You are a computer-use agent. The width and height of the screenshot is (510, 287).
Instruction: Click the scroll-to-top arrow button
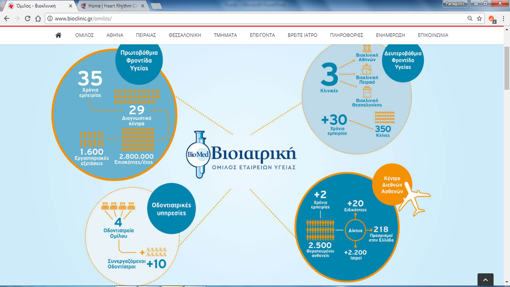tap(485, 280)
